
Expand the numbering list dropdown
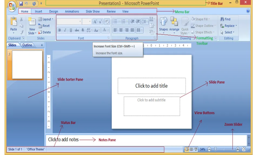[127, 22]
